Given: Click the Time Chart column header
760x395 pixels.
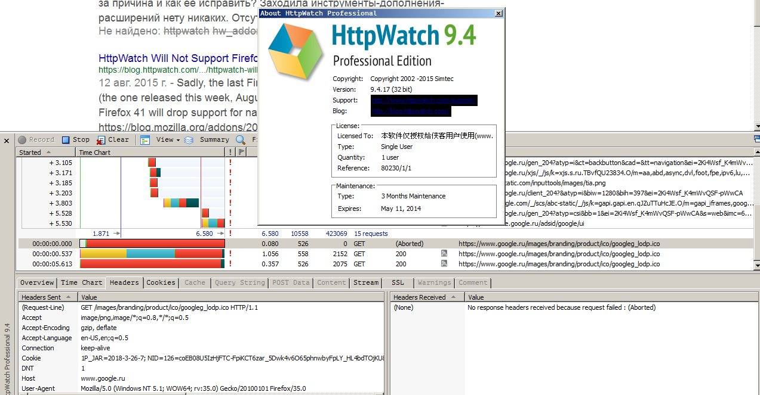Looking at the screenshot, I should pos(152,153).
